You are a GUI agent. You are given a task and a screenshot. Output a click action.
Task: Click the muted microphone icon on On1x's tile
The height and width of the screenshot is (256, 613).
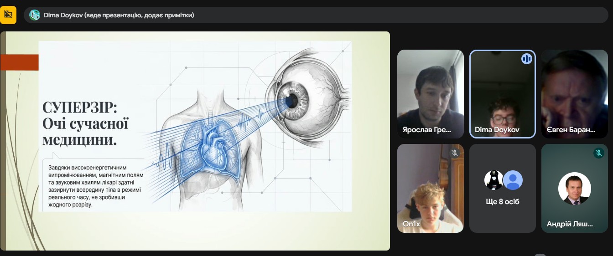click(454, 153)
